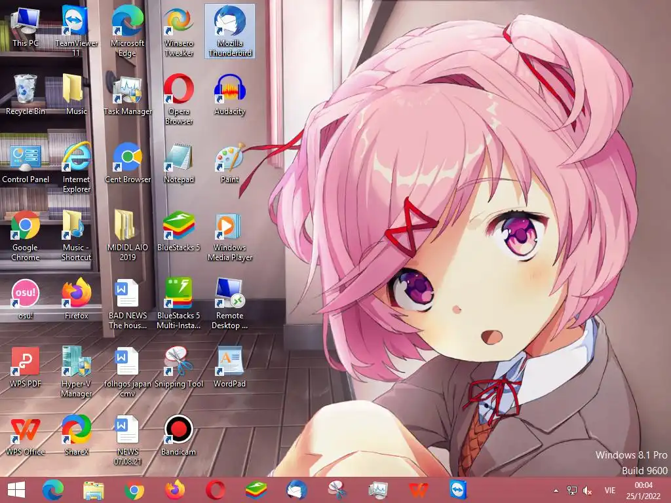This screenshot has width=671, height=503.
Task: Open the Windows Start button
Action: pos(16,490)
